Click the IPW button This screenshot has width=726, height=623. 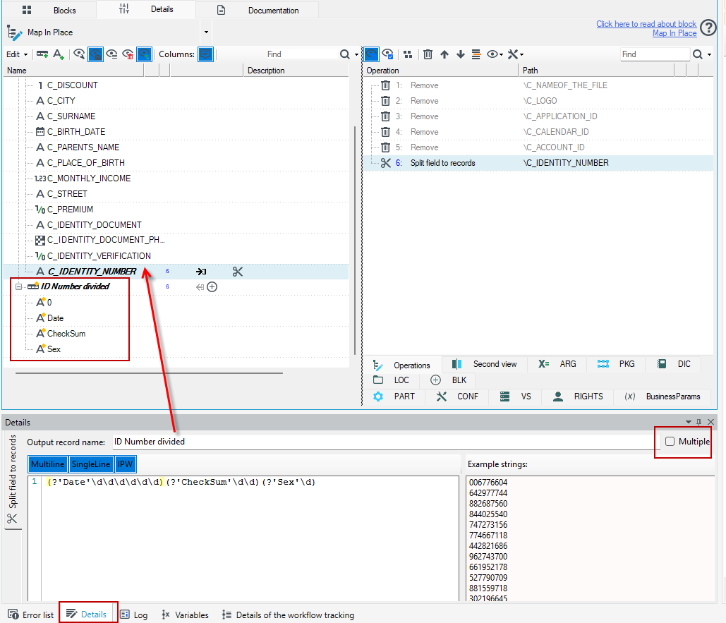(125, 464)
